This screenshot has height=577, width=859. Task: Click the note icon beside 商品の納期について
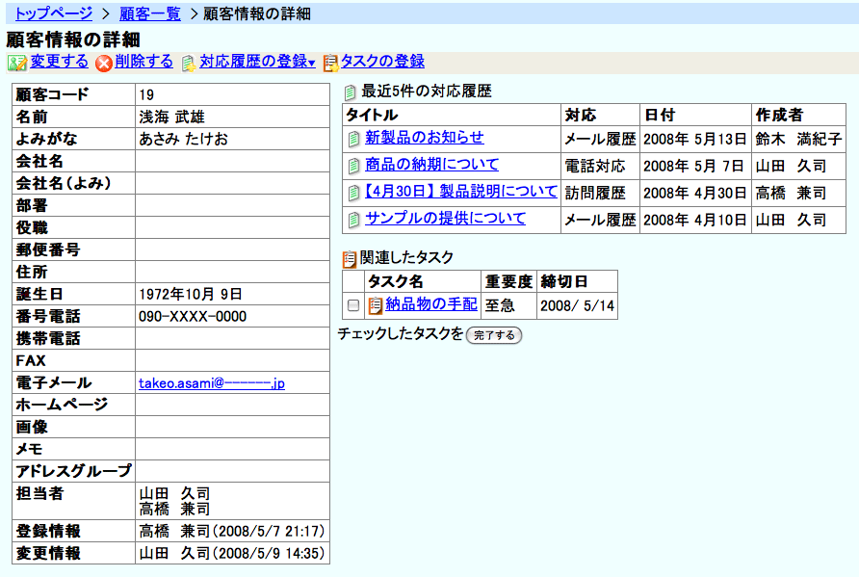click(x=354, y=166)
